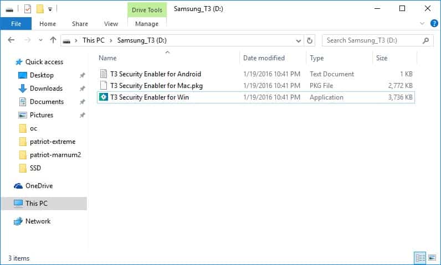The width and height of the screenshot is (441, 265).
Task: Click the New Folder quick access icon
Action: (40, 9)
